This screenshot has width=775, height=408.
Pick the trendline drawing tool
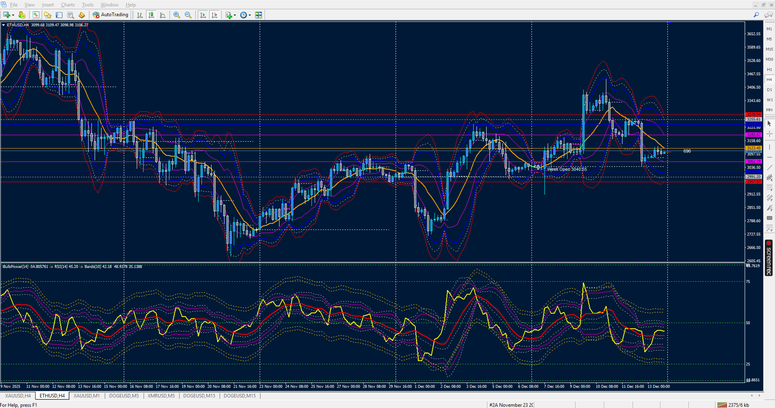[769, 168]
